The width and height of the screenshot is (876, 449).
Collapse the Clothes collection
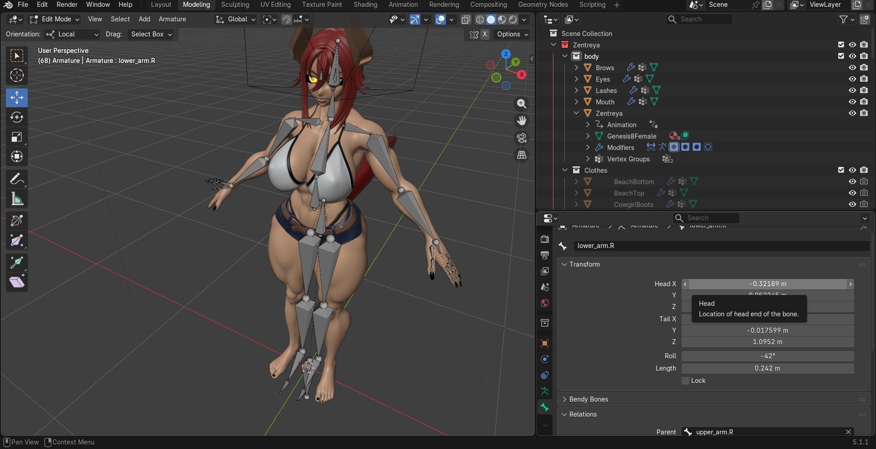565,170
